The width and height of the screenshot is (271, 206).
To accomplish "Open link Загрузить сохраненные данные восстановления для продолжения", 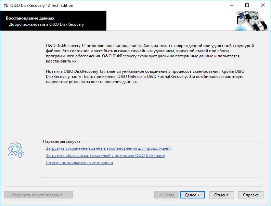I will coord(108,148).
